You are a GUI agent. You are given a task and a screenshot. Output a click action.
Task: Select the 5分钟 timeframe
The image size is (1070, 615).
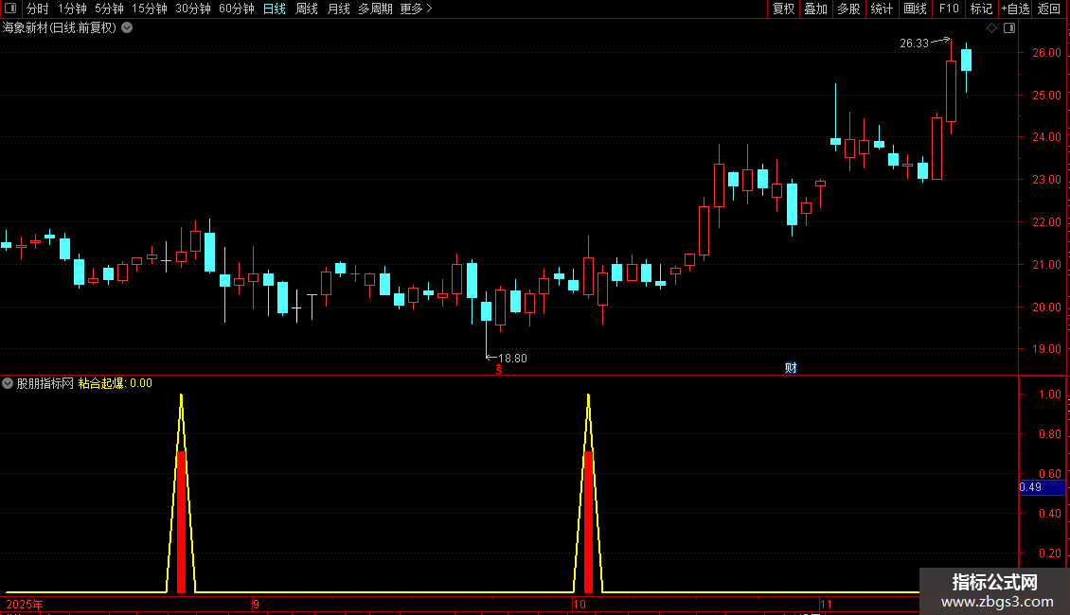[109, 9]
